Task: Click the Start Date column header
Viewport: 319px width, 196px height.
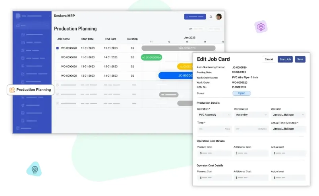Action: click(x=87, y=39)
